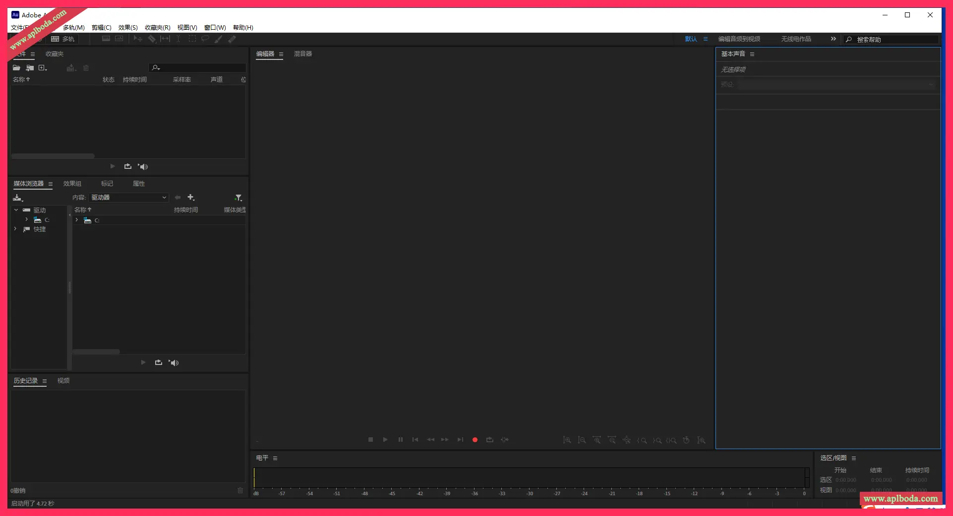
Task: Click the Razor tool in top toolbar
Action: coord(152,39)
